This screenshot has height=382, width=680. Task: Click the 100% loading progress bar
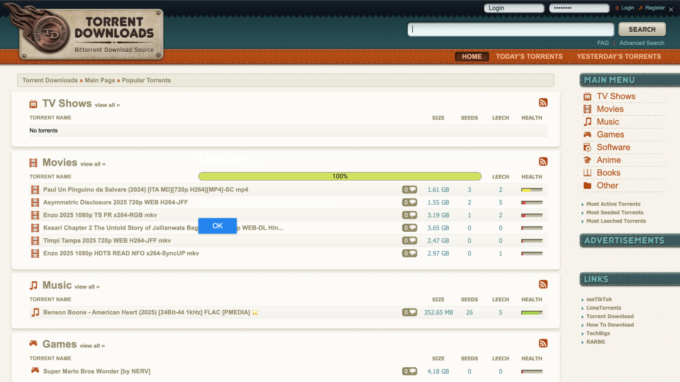coord(340,176)
